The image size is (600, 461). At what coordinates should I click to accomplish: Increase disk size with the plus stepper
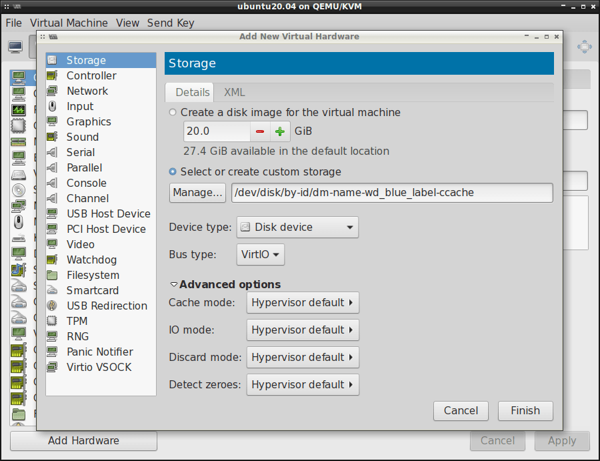pyautogui.click(x=279, y=131)
